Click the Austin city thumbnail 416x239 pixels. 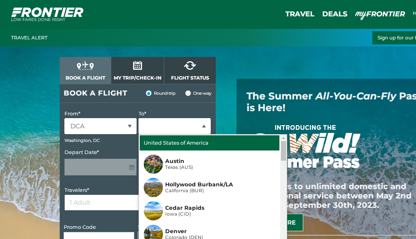coord(153,164)
